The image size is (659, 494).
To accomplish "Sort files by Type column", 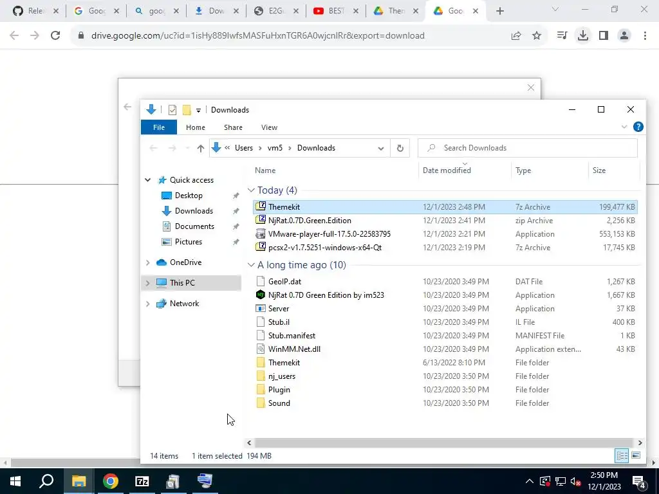I will tap(550, 170).
